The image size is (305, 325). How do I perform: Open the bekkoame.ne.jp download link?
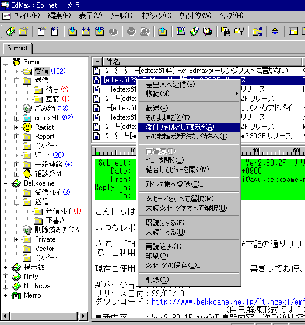(228, 302)
